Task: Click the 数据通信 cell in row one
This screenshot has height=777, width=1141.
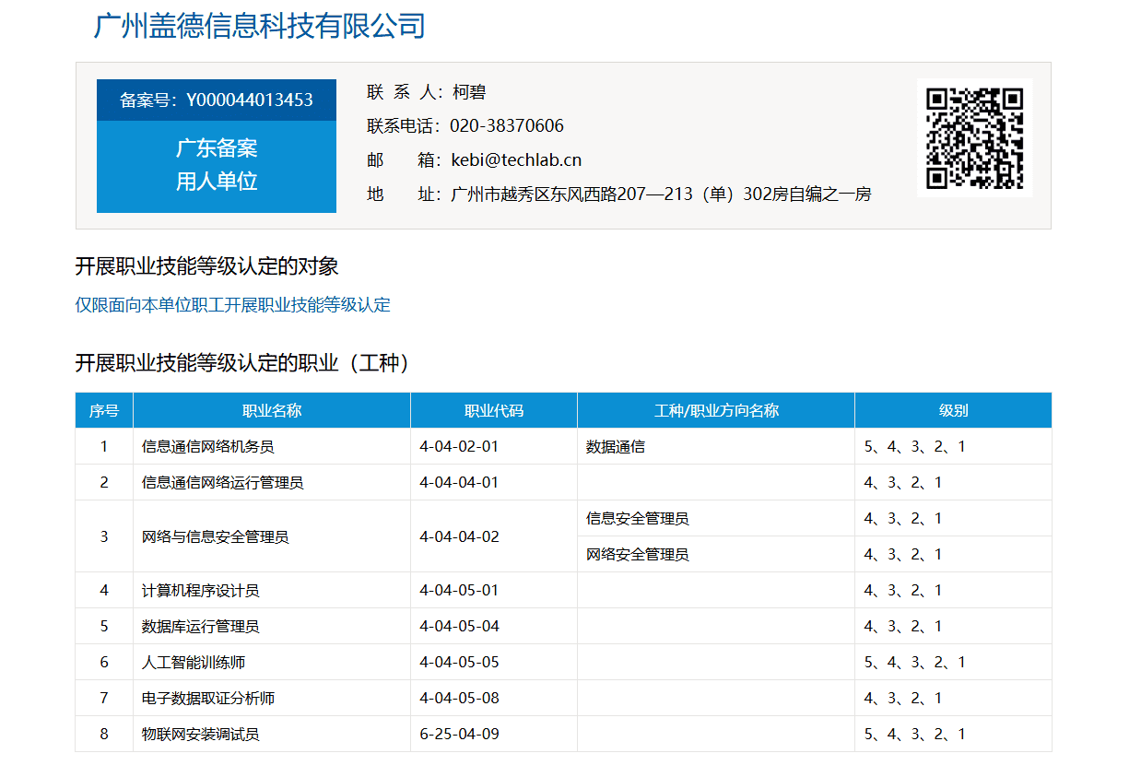Action: 616,447
